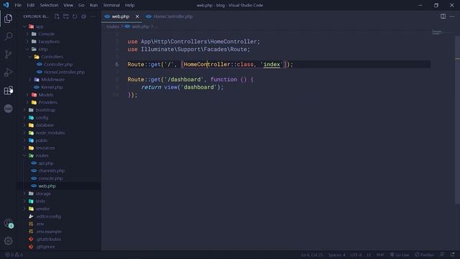Image resolution: width=460 pixels, height=259 pixels.
Task: Open HomeController.php in file tree
Action: click(x=59, y=72)
